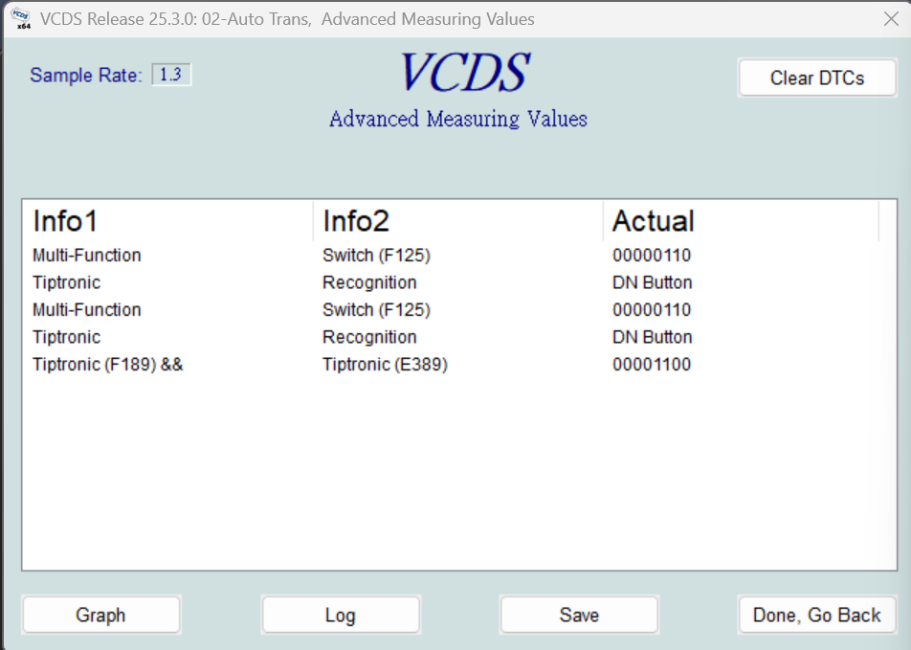The image size is (911, 650).
Task: Click the VCDS logo text
Action: pyautogui.click(x=465, y=72)
